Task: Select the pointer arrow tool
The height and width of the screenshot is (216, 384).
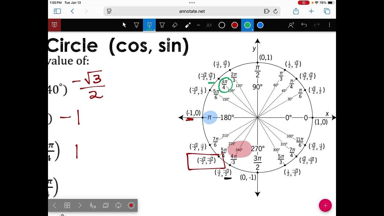Action: pyautogui.click(x=124, y=25)
